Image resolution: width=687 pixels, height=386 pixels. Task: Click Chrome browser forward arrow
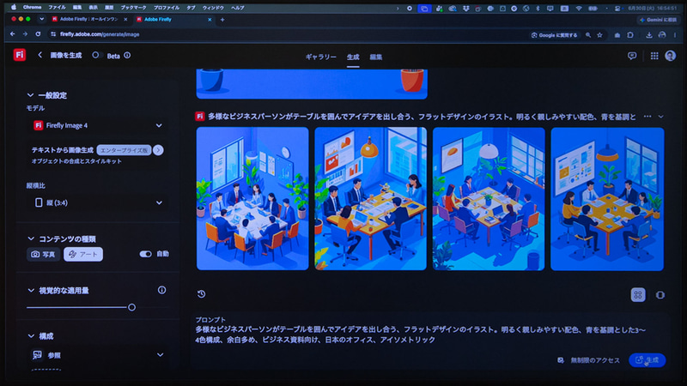click(x=25, y=34)
